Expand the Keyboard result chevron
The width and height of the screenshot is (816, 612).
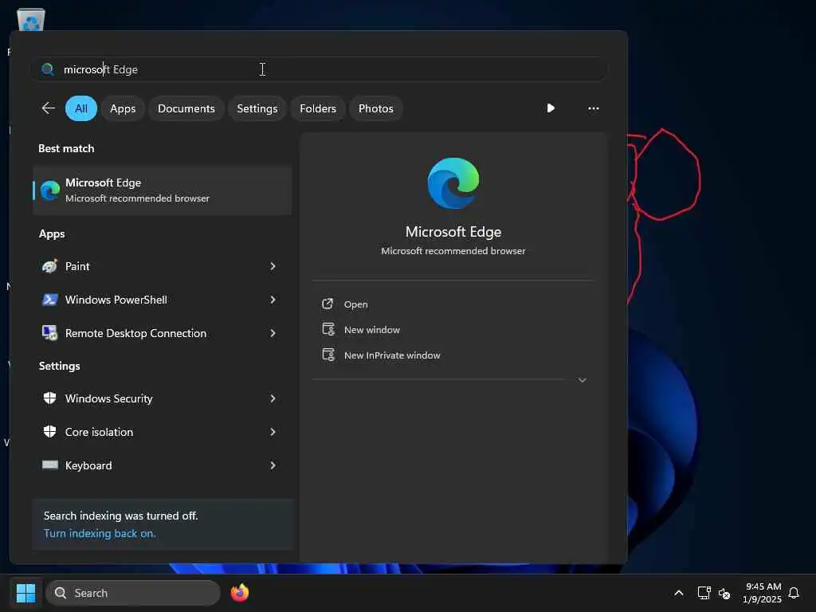pyautogui.click(x=273, y=465)
